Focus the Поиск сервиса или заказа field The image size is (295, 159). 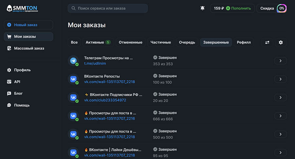point(108,8)
